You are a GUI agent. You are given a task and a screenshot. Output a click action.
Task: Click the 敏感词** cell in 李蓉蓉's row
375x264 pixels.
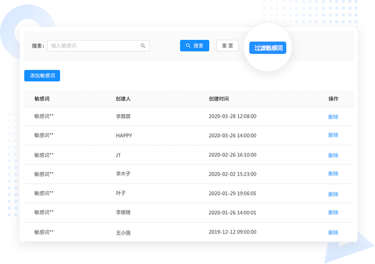44,116
